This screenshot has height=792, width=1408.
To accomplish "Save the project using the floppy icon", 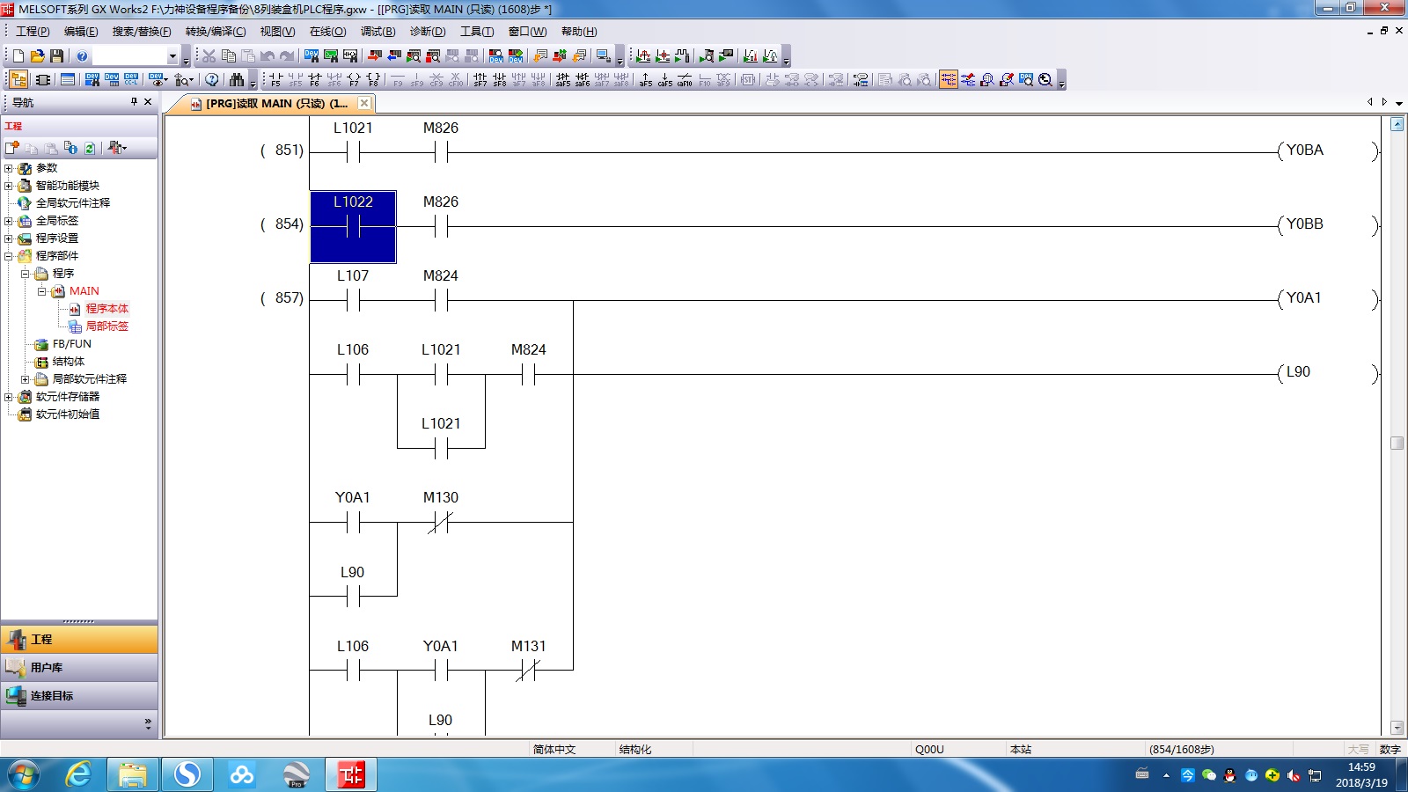I will coord(56,56).
